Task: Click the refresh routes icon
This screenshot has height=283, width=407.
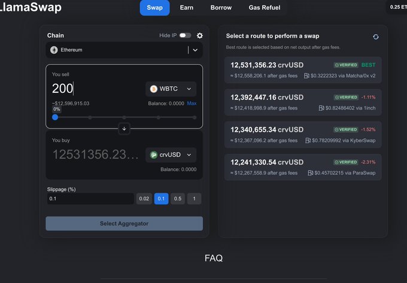Action: 376,37
